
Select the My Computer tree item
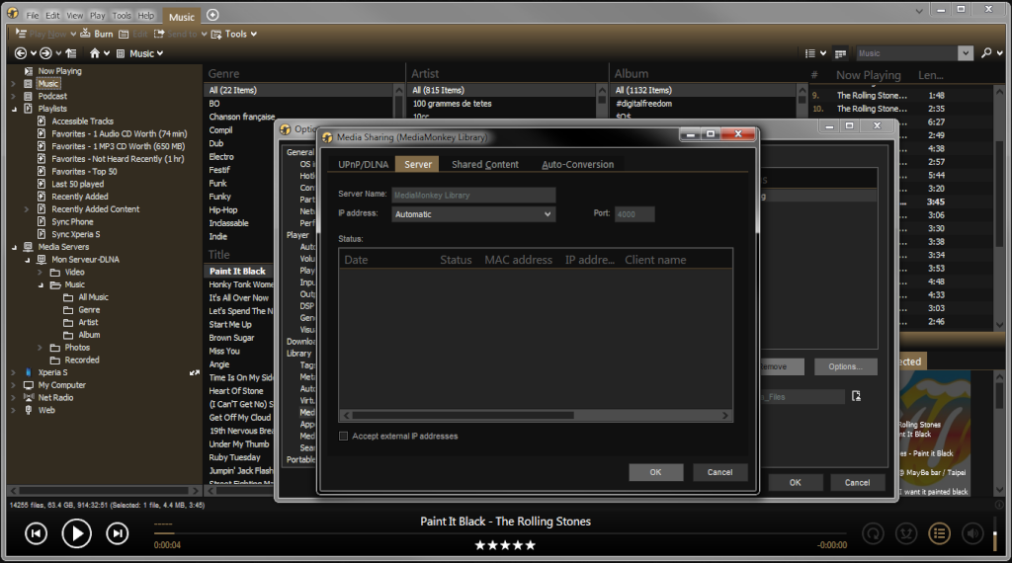point(61,385)
